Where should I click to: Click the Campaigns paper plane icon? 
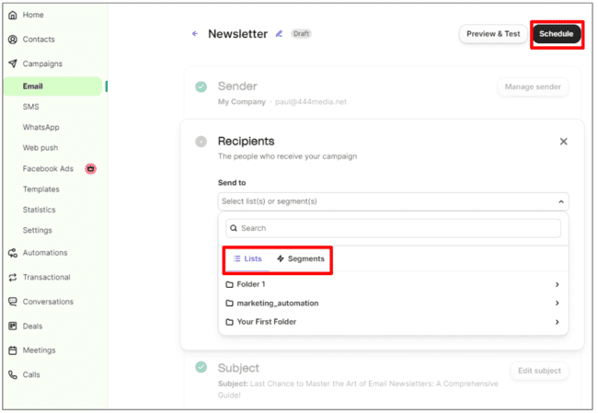click(x=13, y=63)
